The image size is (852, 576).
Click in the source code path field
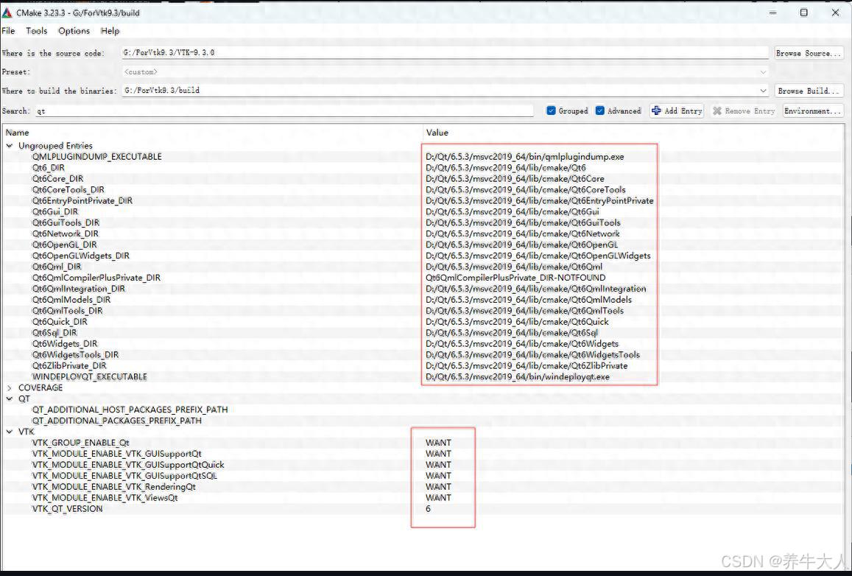pyautogui.click(x=445, y=53)
